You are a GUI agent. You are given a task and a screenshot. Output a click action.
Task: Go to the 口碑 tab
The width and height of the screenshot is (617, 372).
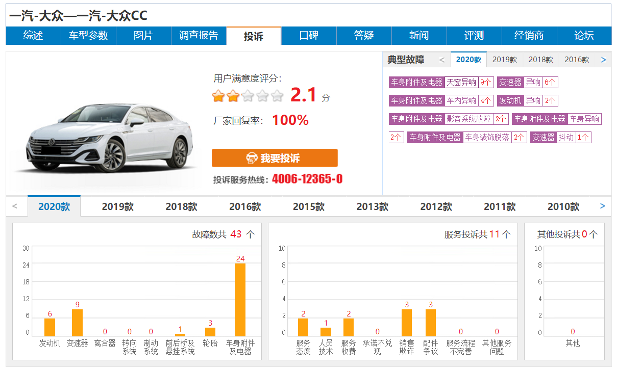point(309,36)
